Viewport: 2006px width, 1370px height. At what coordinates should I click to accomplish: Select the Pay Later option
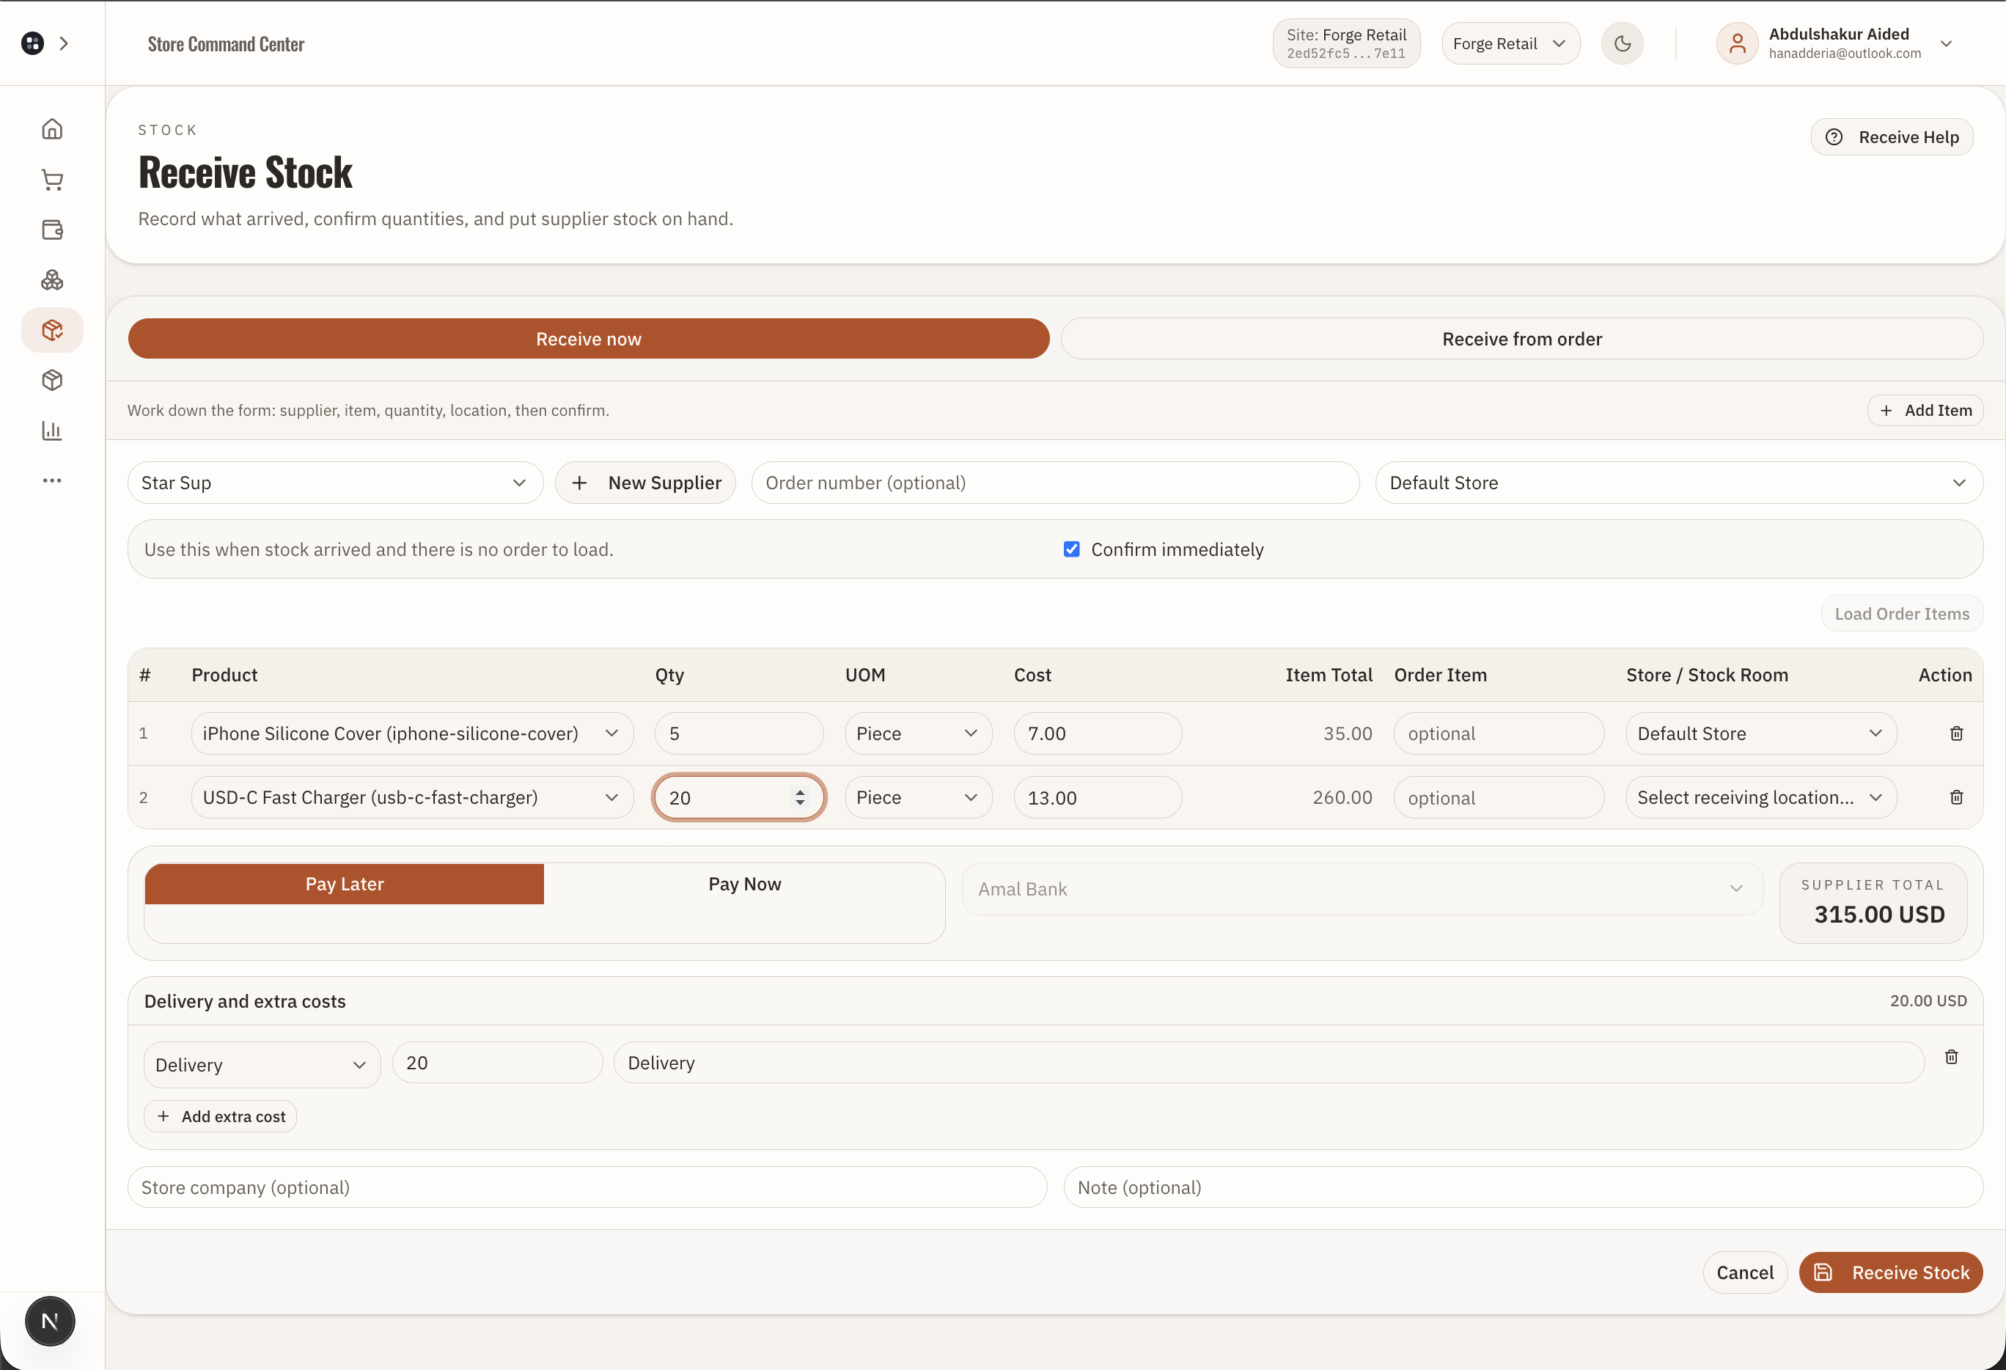pos(345,884)
